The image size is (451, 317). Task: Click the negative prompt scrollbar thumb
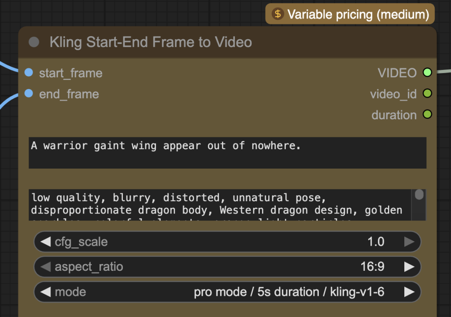419,195
